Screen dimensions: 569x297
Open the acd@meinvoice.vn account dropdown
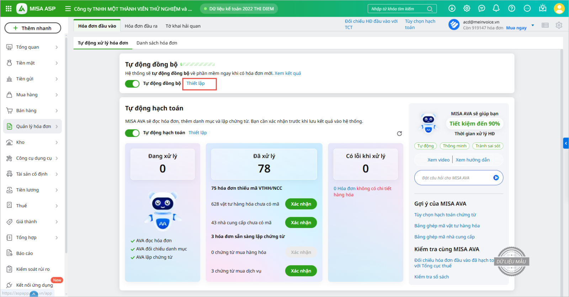(532, 25)
